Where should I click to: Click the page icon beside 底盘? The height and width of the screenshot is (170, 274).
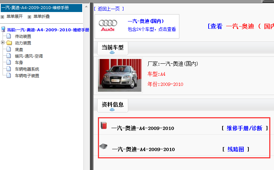tap(8, 49)
